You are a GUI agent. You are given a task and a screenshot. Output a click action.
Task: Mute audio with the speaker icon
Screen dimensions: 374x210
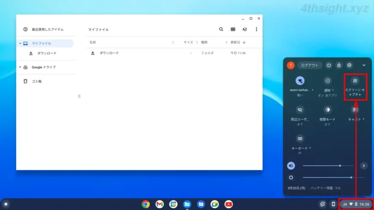(291, 166)
